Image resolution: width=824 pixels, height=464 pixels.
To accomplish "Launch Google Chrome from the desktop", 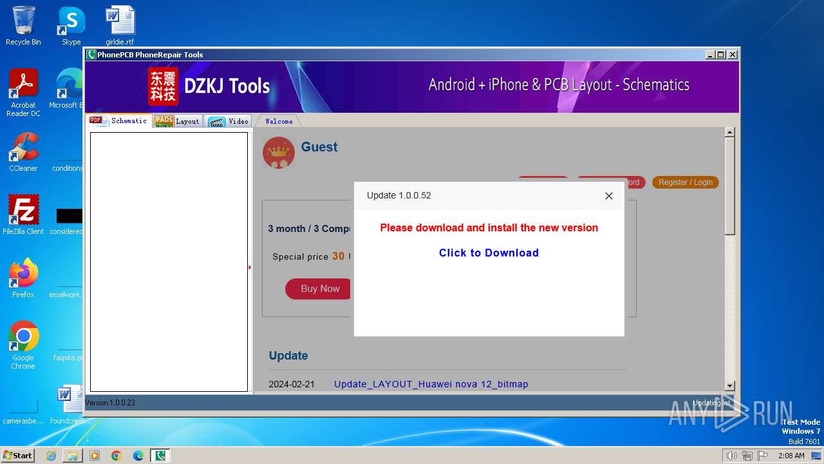I will pyautogui.click(x=23, y=345).
